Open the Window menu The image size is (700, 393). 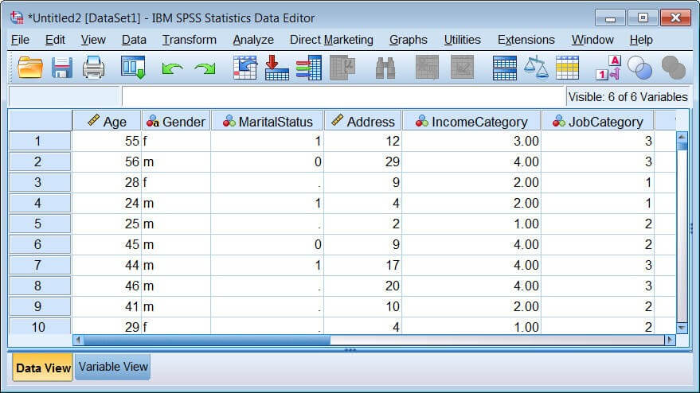(x=592, y=40)
